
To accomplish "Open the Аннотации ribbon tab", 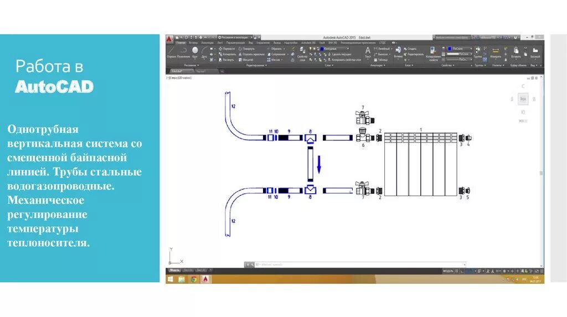I will 207,43.
